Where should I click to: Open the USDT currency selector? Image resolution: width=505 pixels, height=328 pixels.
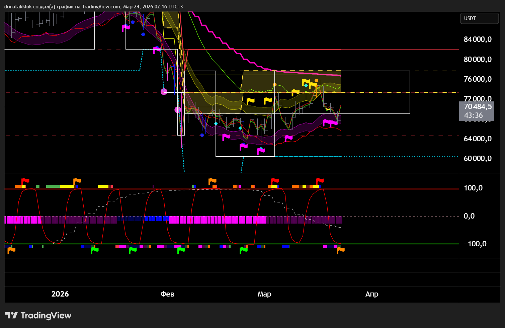479,18
